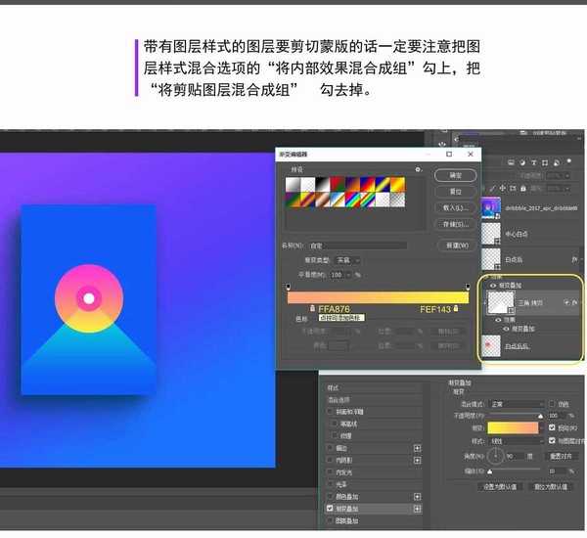Click the plus icon next to 渐变叠加
The width and height of the screenshot is (587, 538).
418,509
